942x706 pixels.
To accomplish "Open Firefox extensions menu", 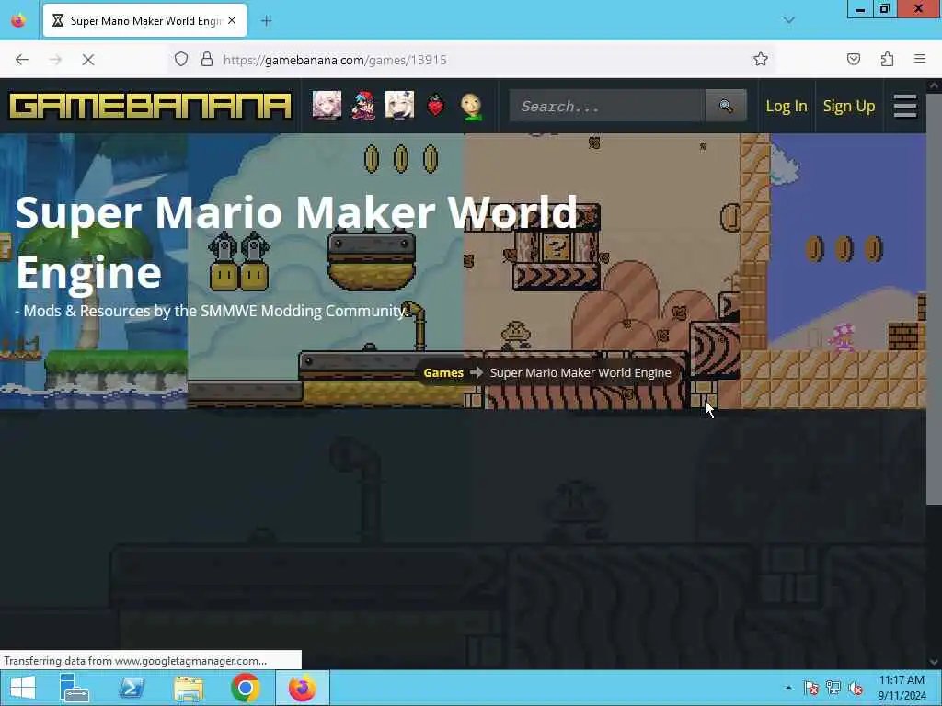I will point(887,59).
